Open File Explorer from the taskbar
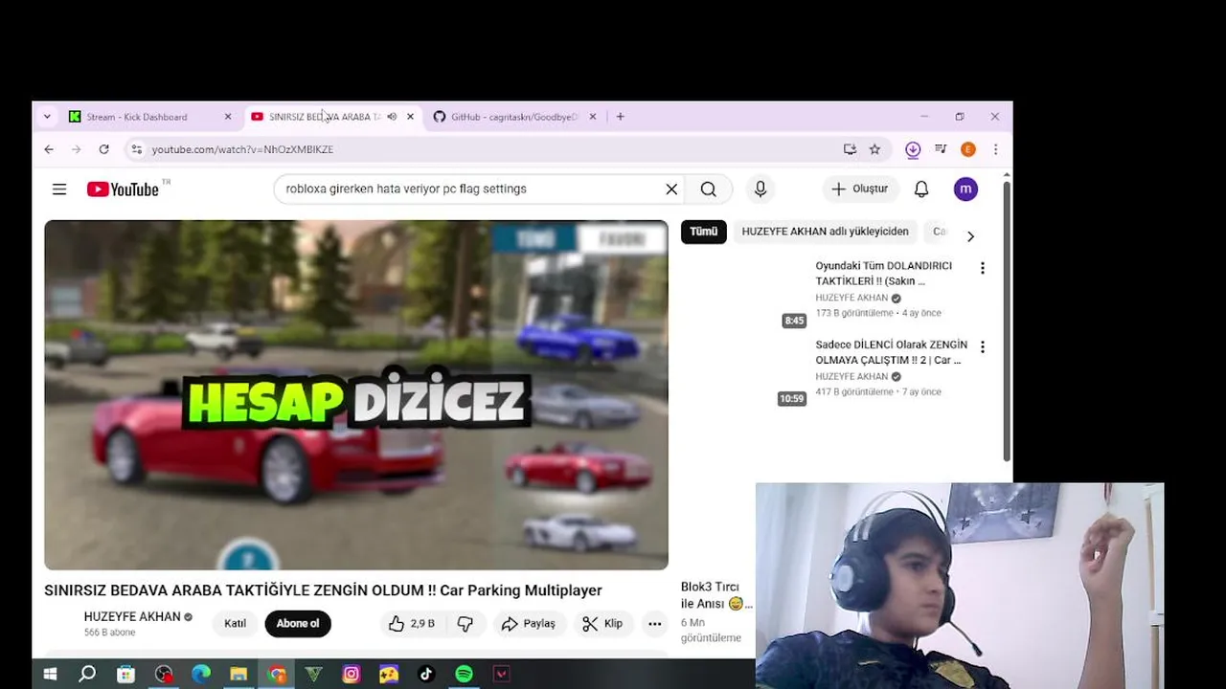Screen dimensions: 1226x689 pos(238,675)
